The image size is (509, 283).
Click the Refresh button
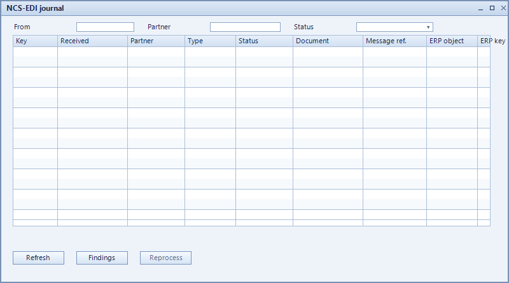(x=38, y=258)
